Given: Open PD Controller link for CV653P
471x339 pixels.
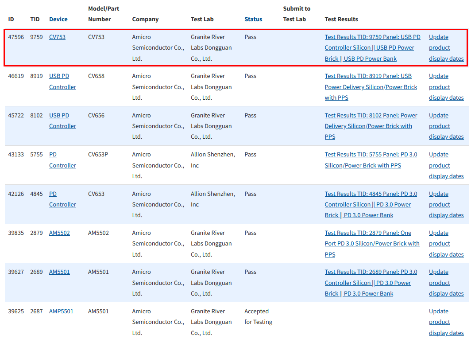Looking at the screenshot, I should coord(62,160).
